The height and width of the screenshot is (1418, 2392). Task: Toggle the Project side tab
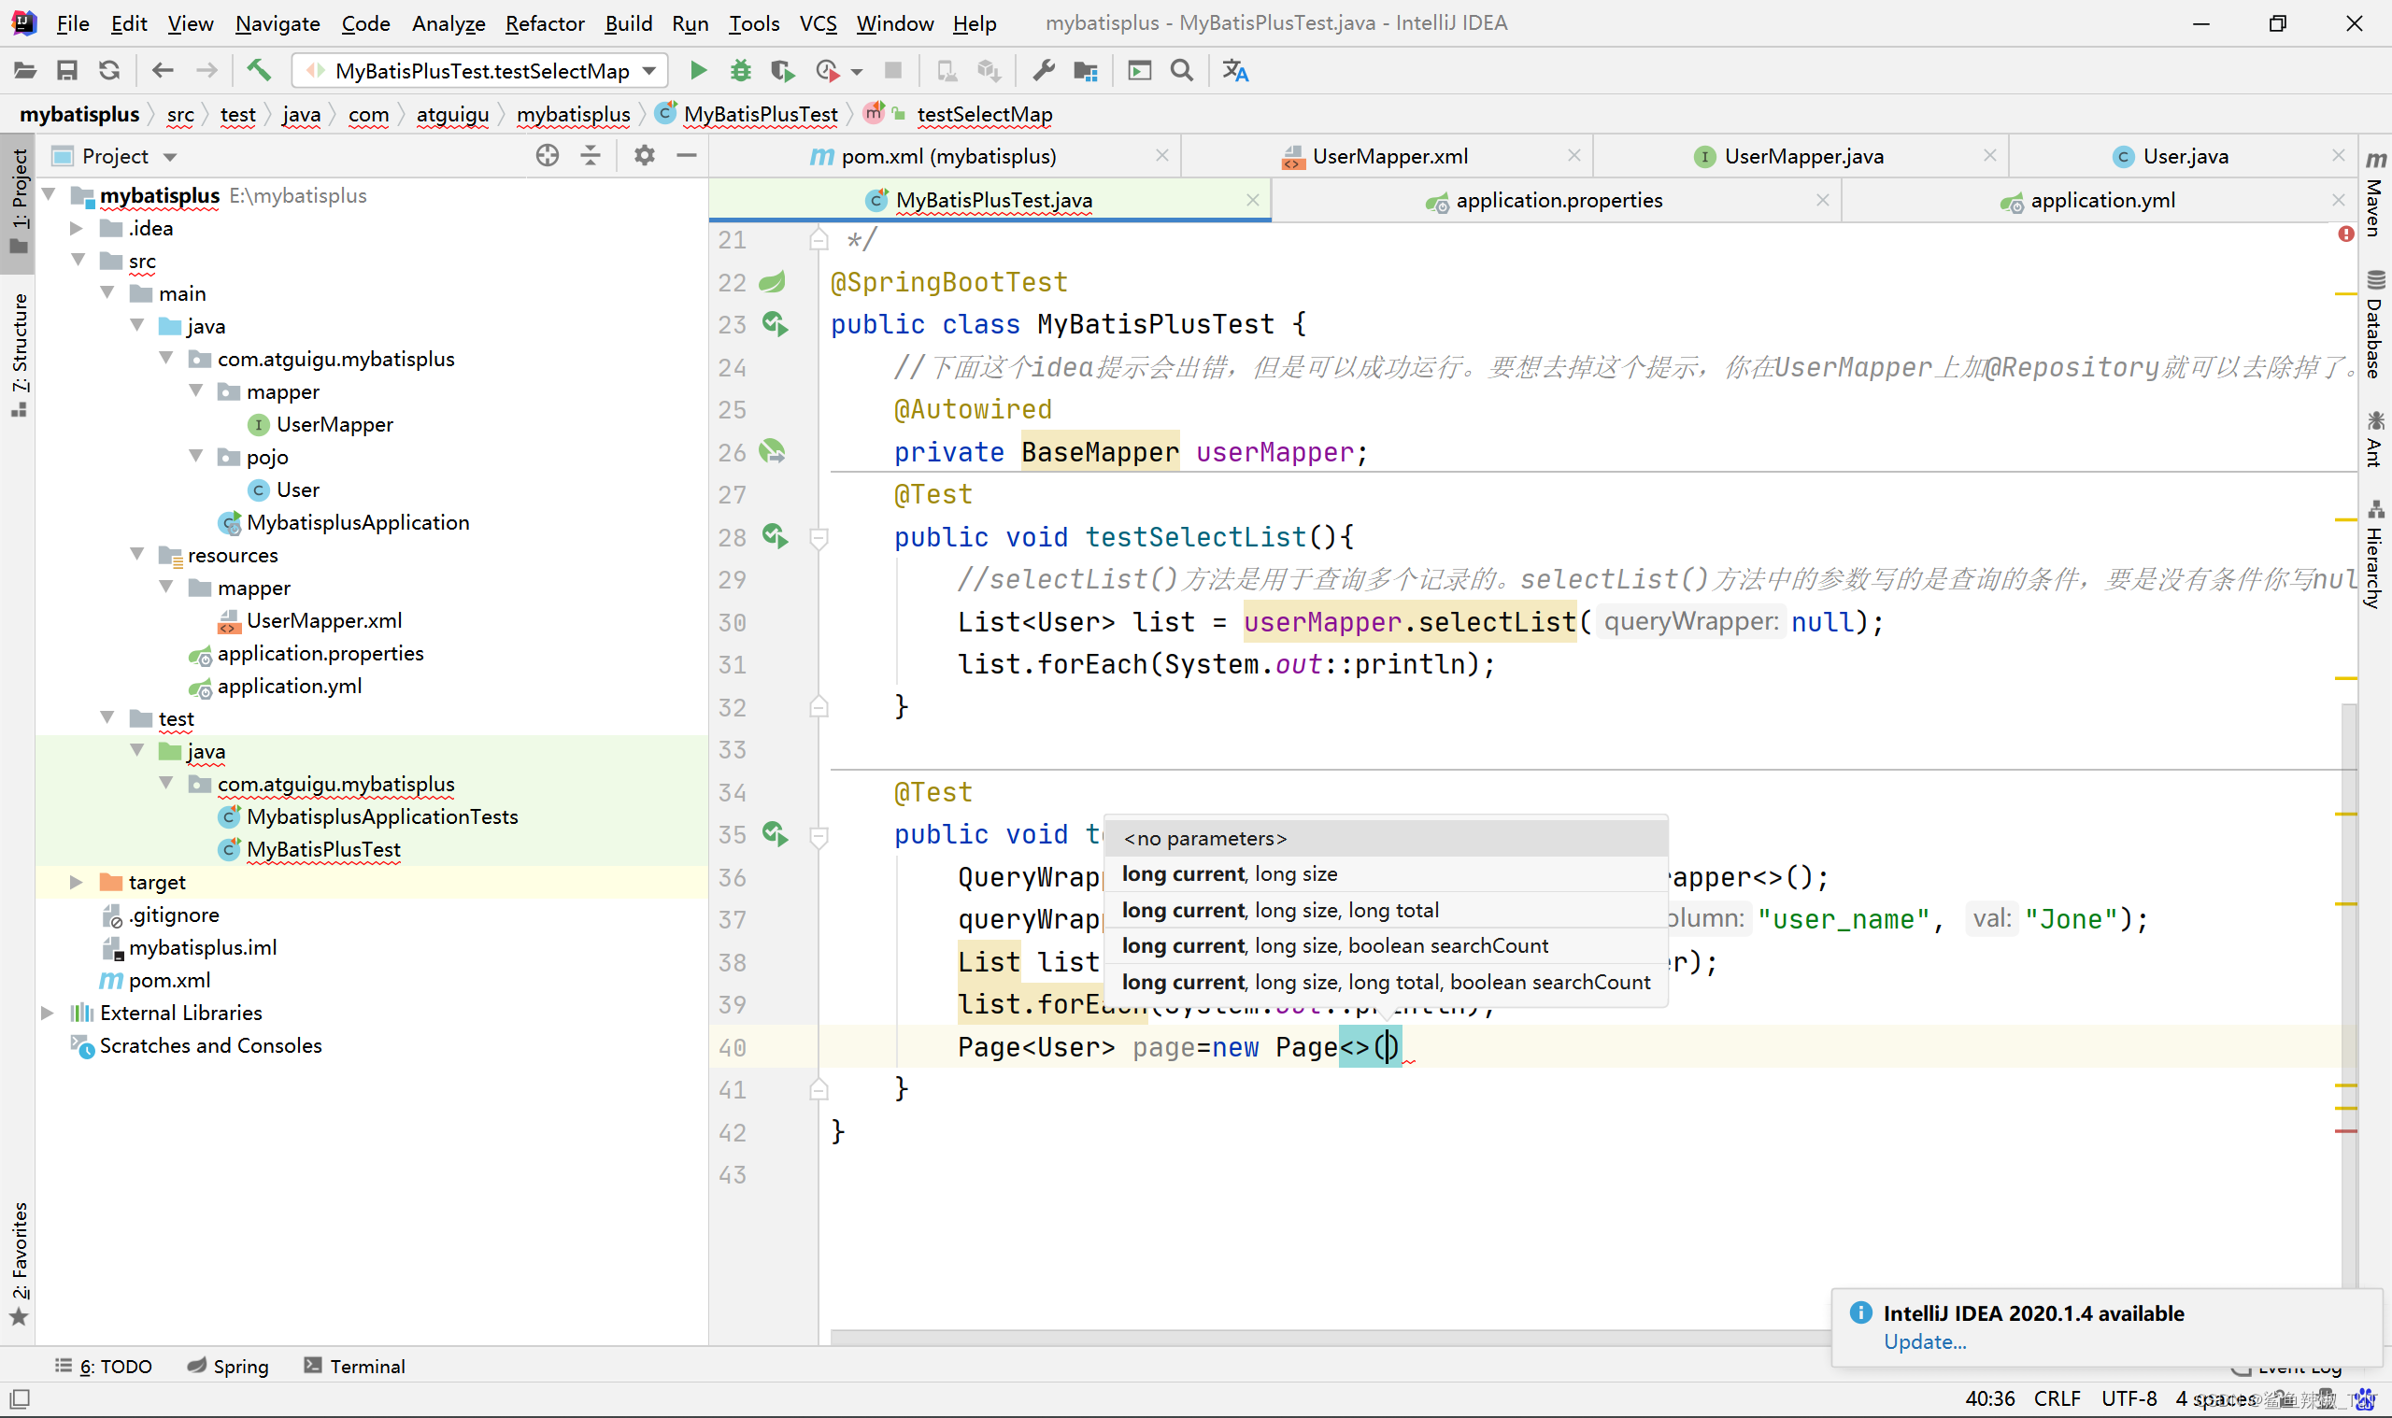[x=18, y=202]
